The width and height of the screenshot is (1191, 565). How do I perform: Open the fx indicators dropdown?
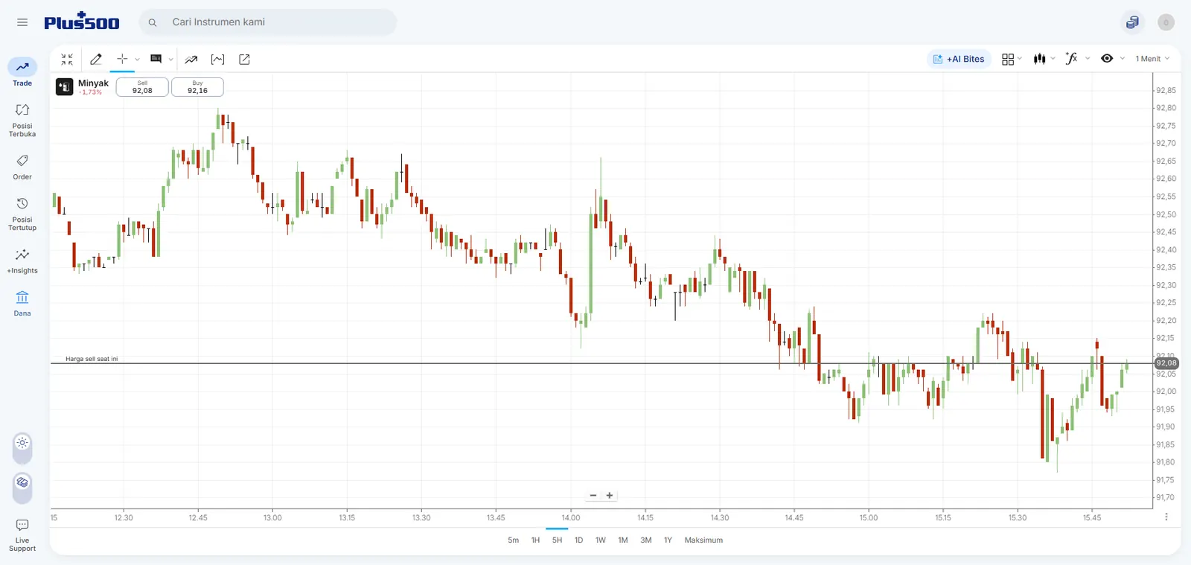click(1077, 59)
